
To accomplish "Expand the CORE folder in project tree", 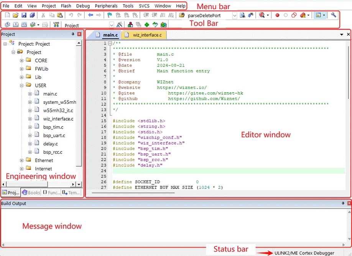I will point(21,61).
